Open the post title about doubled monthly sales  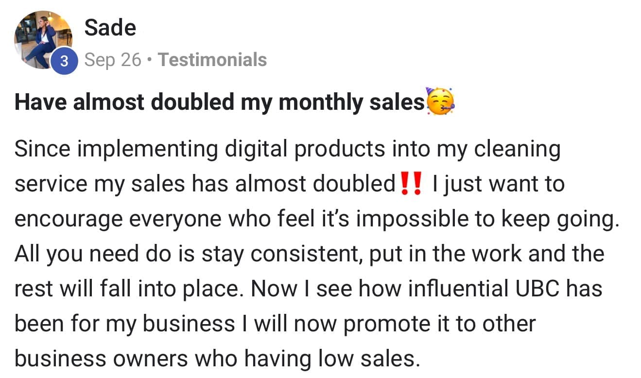click(x=220, y=102)
